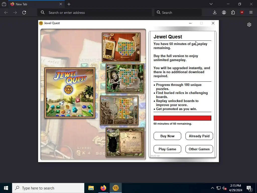Open the Firefox Downloads panel
Screen dimensions: 257x193
(215, 13)
